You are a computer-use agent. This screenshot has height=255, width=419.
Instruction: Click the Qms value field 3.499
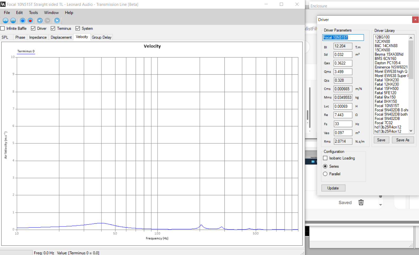[343, 72]
